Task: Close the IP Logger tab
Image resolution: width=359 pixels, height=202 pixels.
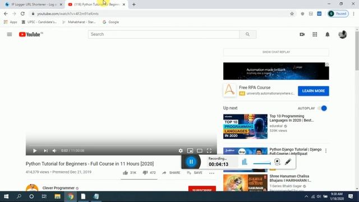Action: (61, 4)
